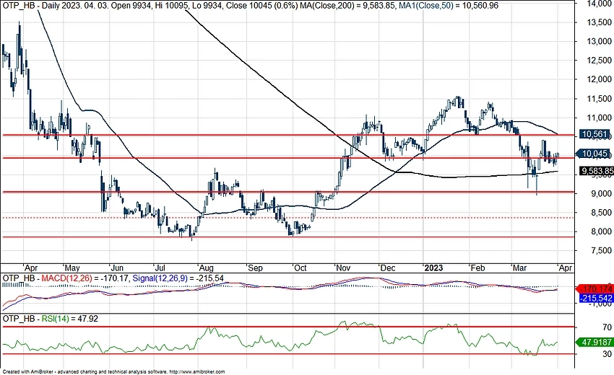Image resolution: width=614 pixels, height=375 pixels.
Task: Click the 8,500 price axis label
Action: point(601,213)
